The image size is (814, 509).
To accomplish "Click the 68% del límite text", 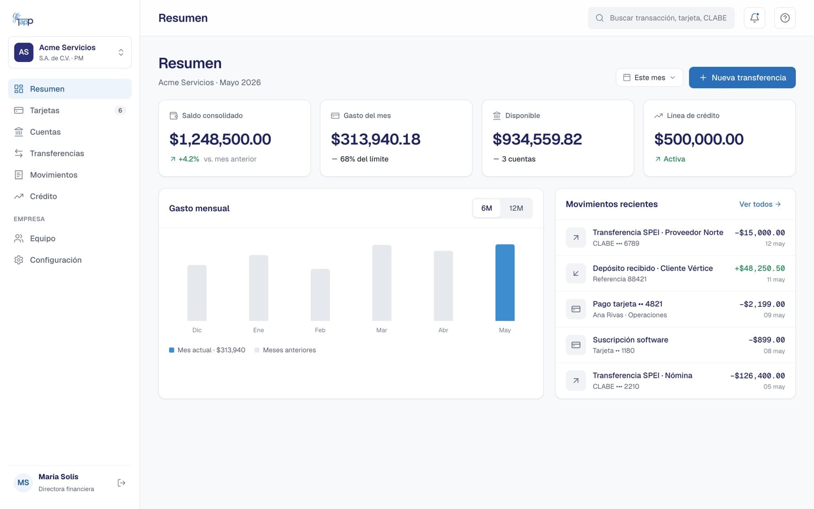I will point(364,159).
